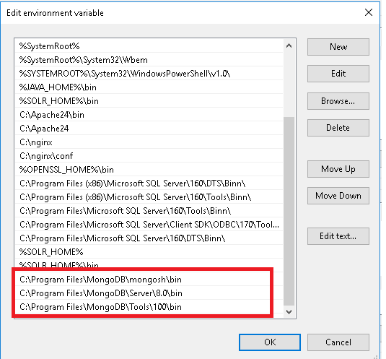The height and width of the screenshot is (359, 386).
Task: Select C:\nginx\conf entry
Action: 149,156
